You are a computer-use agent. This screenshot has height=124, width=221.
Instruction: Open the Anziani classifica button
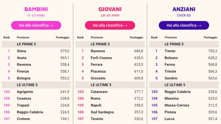(184, 25)
